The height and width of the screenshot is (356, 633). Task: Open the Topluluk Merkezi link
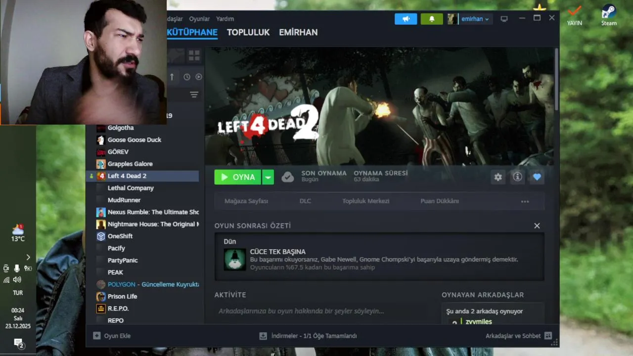366,201
